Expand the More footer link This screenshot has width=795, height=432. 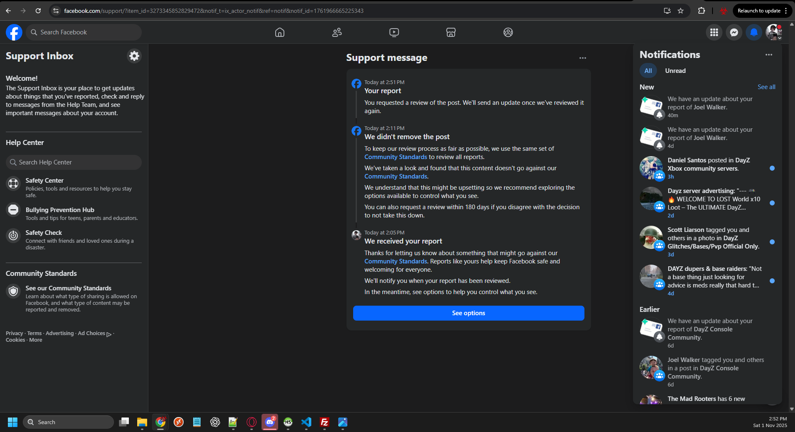tap(36, 340)
